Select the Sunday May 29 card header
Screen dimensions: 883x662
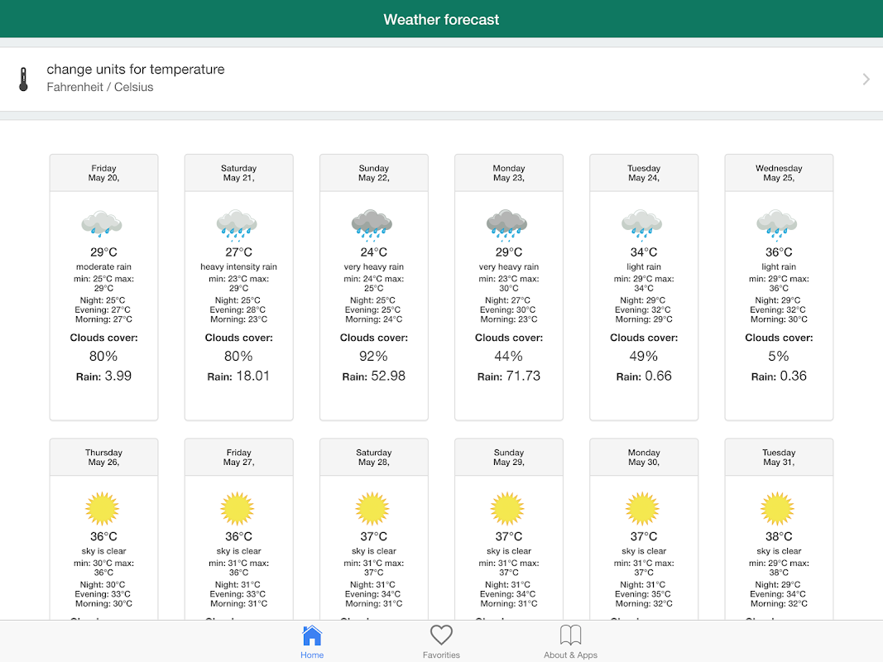[509, 457]
